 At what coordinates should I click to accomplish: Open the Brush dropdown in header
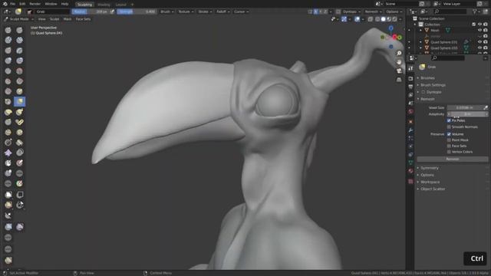coord(167,11)
